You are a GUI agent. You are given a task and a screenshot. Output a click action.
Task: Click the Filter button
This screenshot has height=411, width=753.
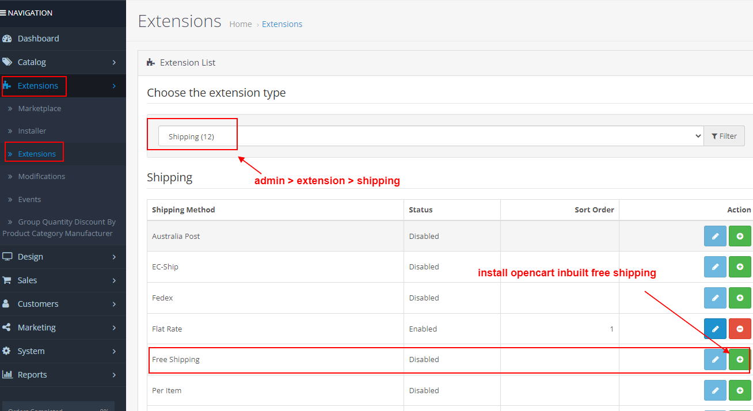pos(724,136)
